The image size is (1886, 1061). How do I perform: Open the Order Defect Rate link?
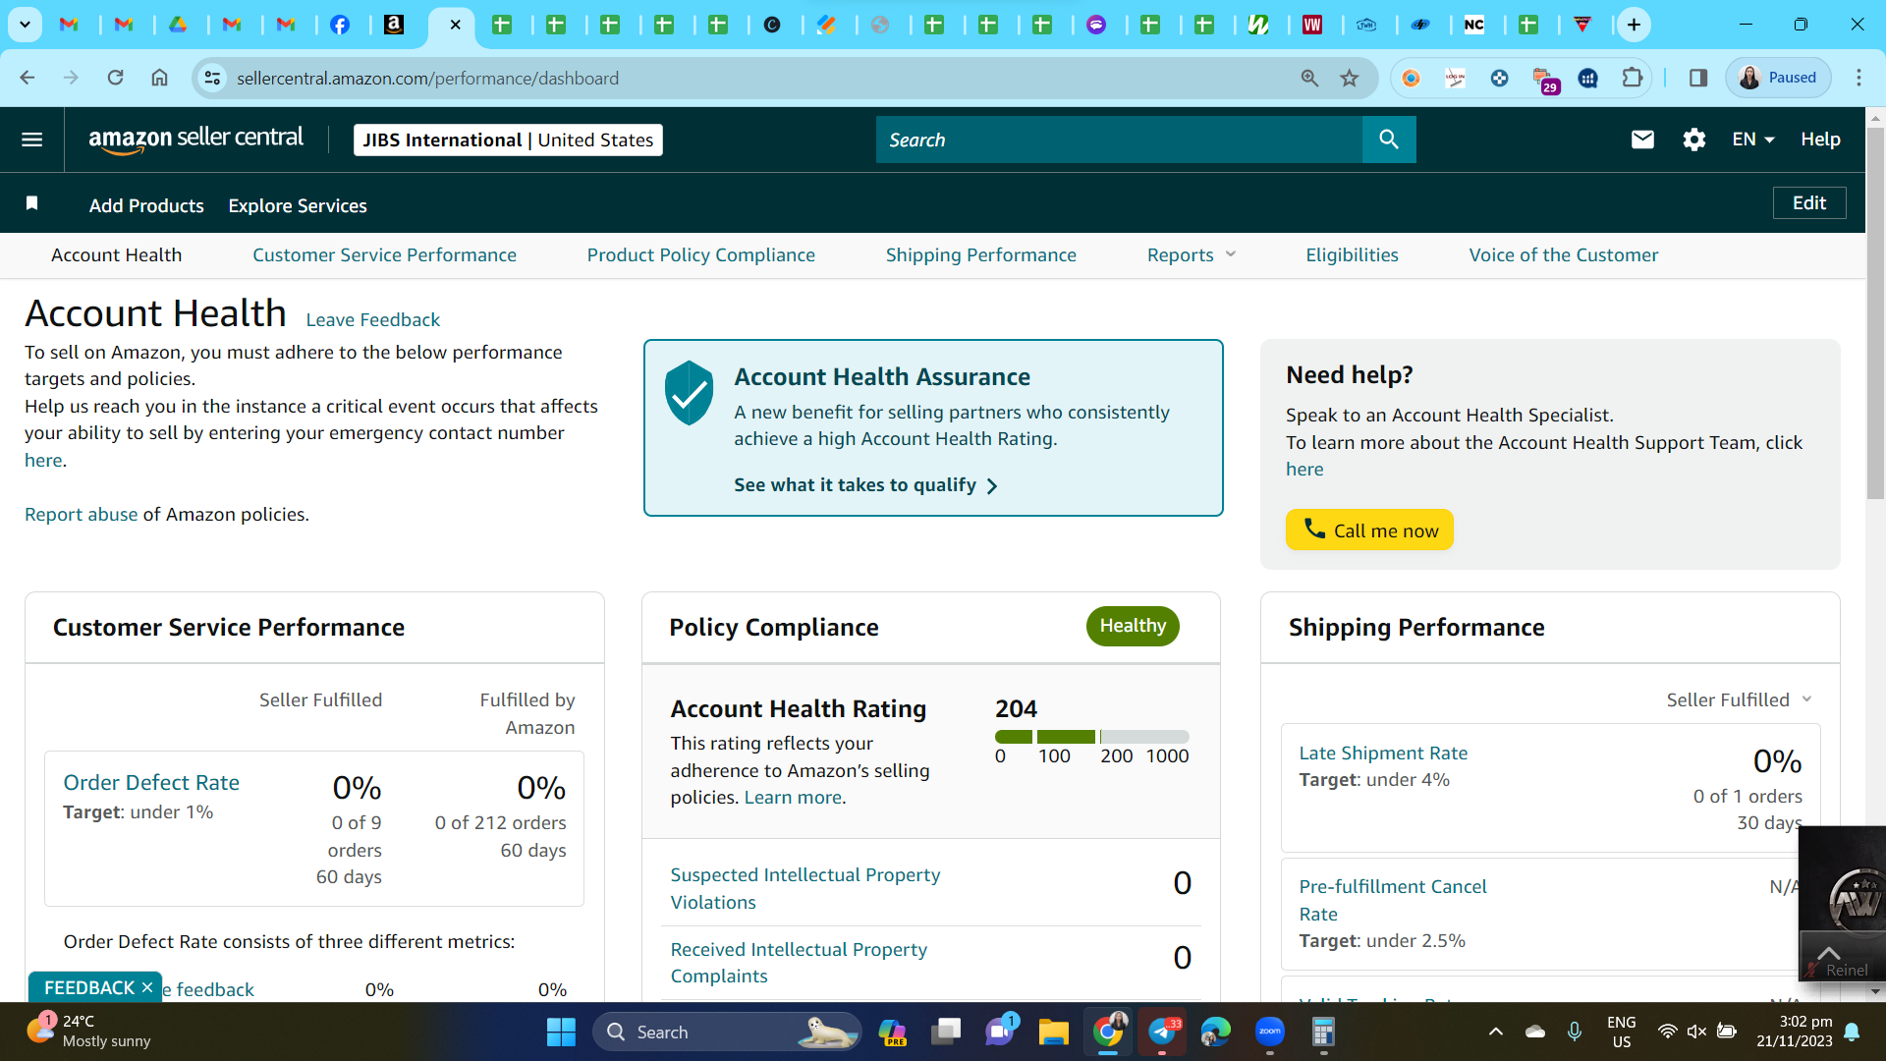[x=151, y=783]
